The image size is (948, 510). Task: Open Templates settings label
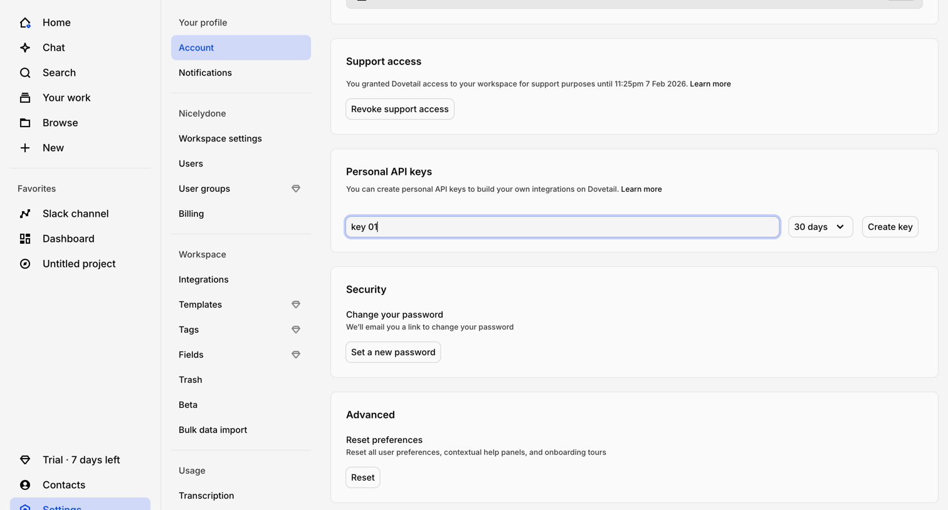[200, 304]
